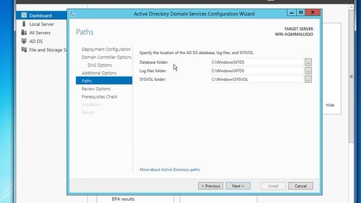Select Dashboard label in Server Manager

[x=40, y=16]
